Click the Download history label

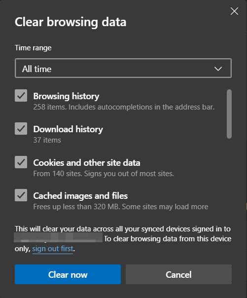(x=68, y=129)
